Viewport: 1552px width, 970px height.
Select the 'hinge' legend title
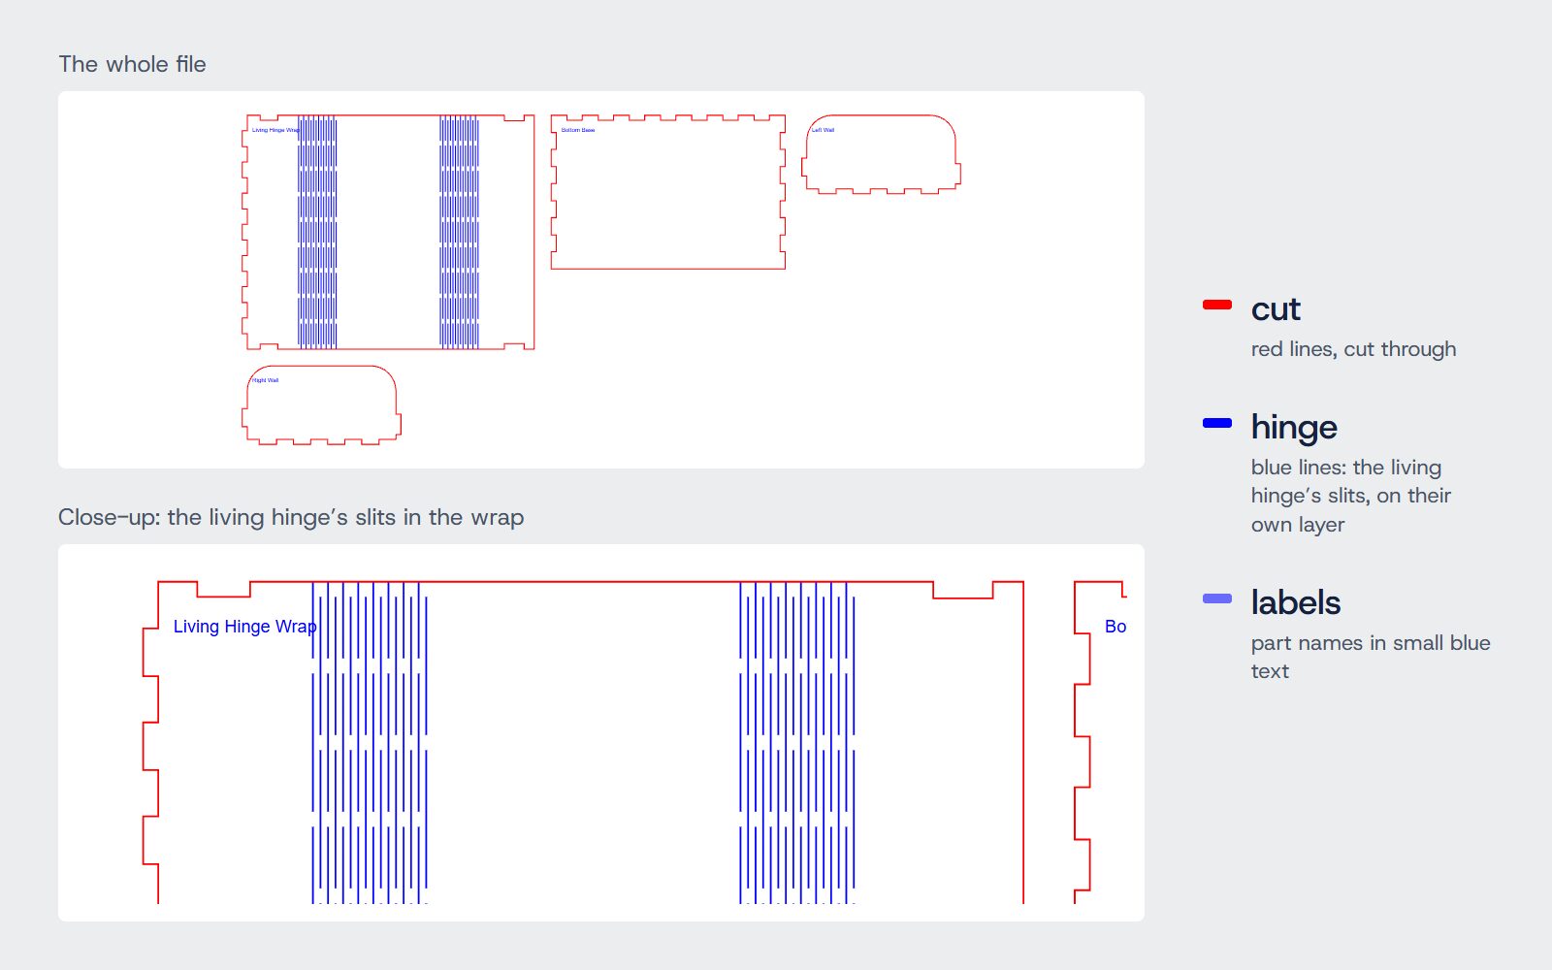point(1294,428)
